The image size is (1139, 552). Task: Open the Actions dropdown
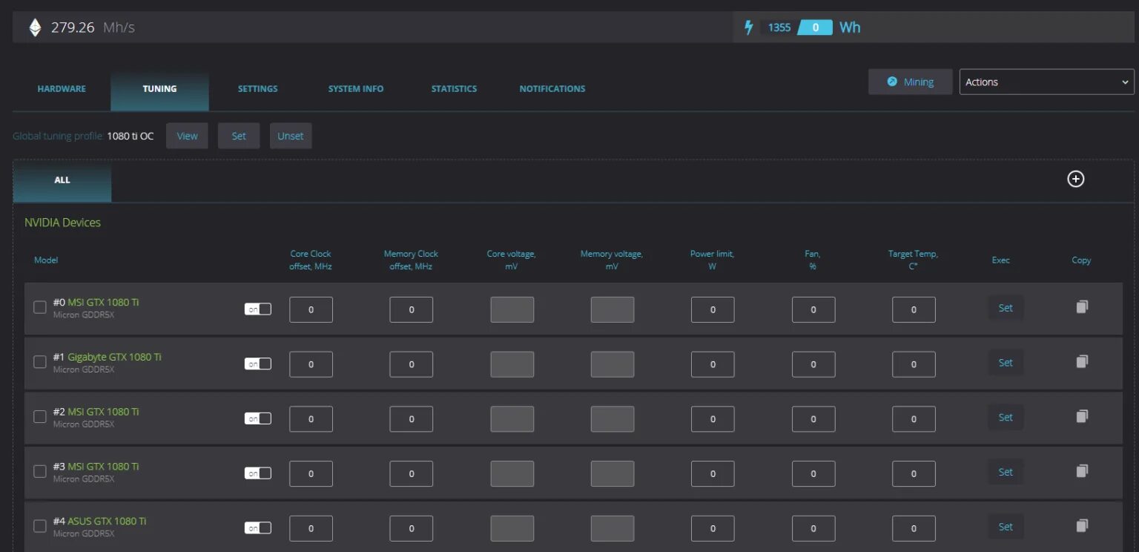click(1046, 82)
